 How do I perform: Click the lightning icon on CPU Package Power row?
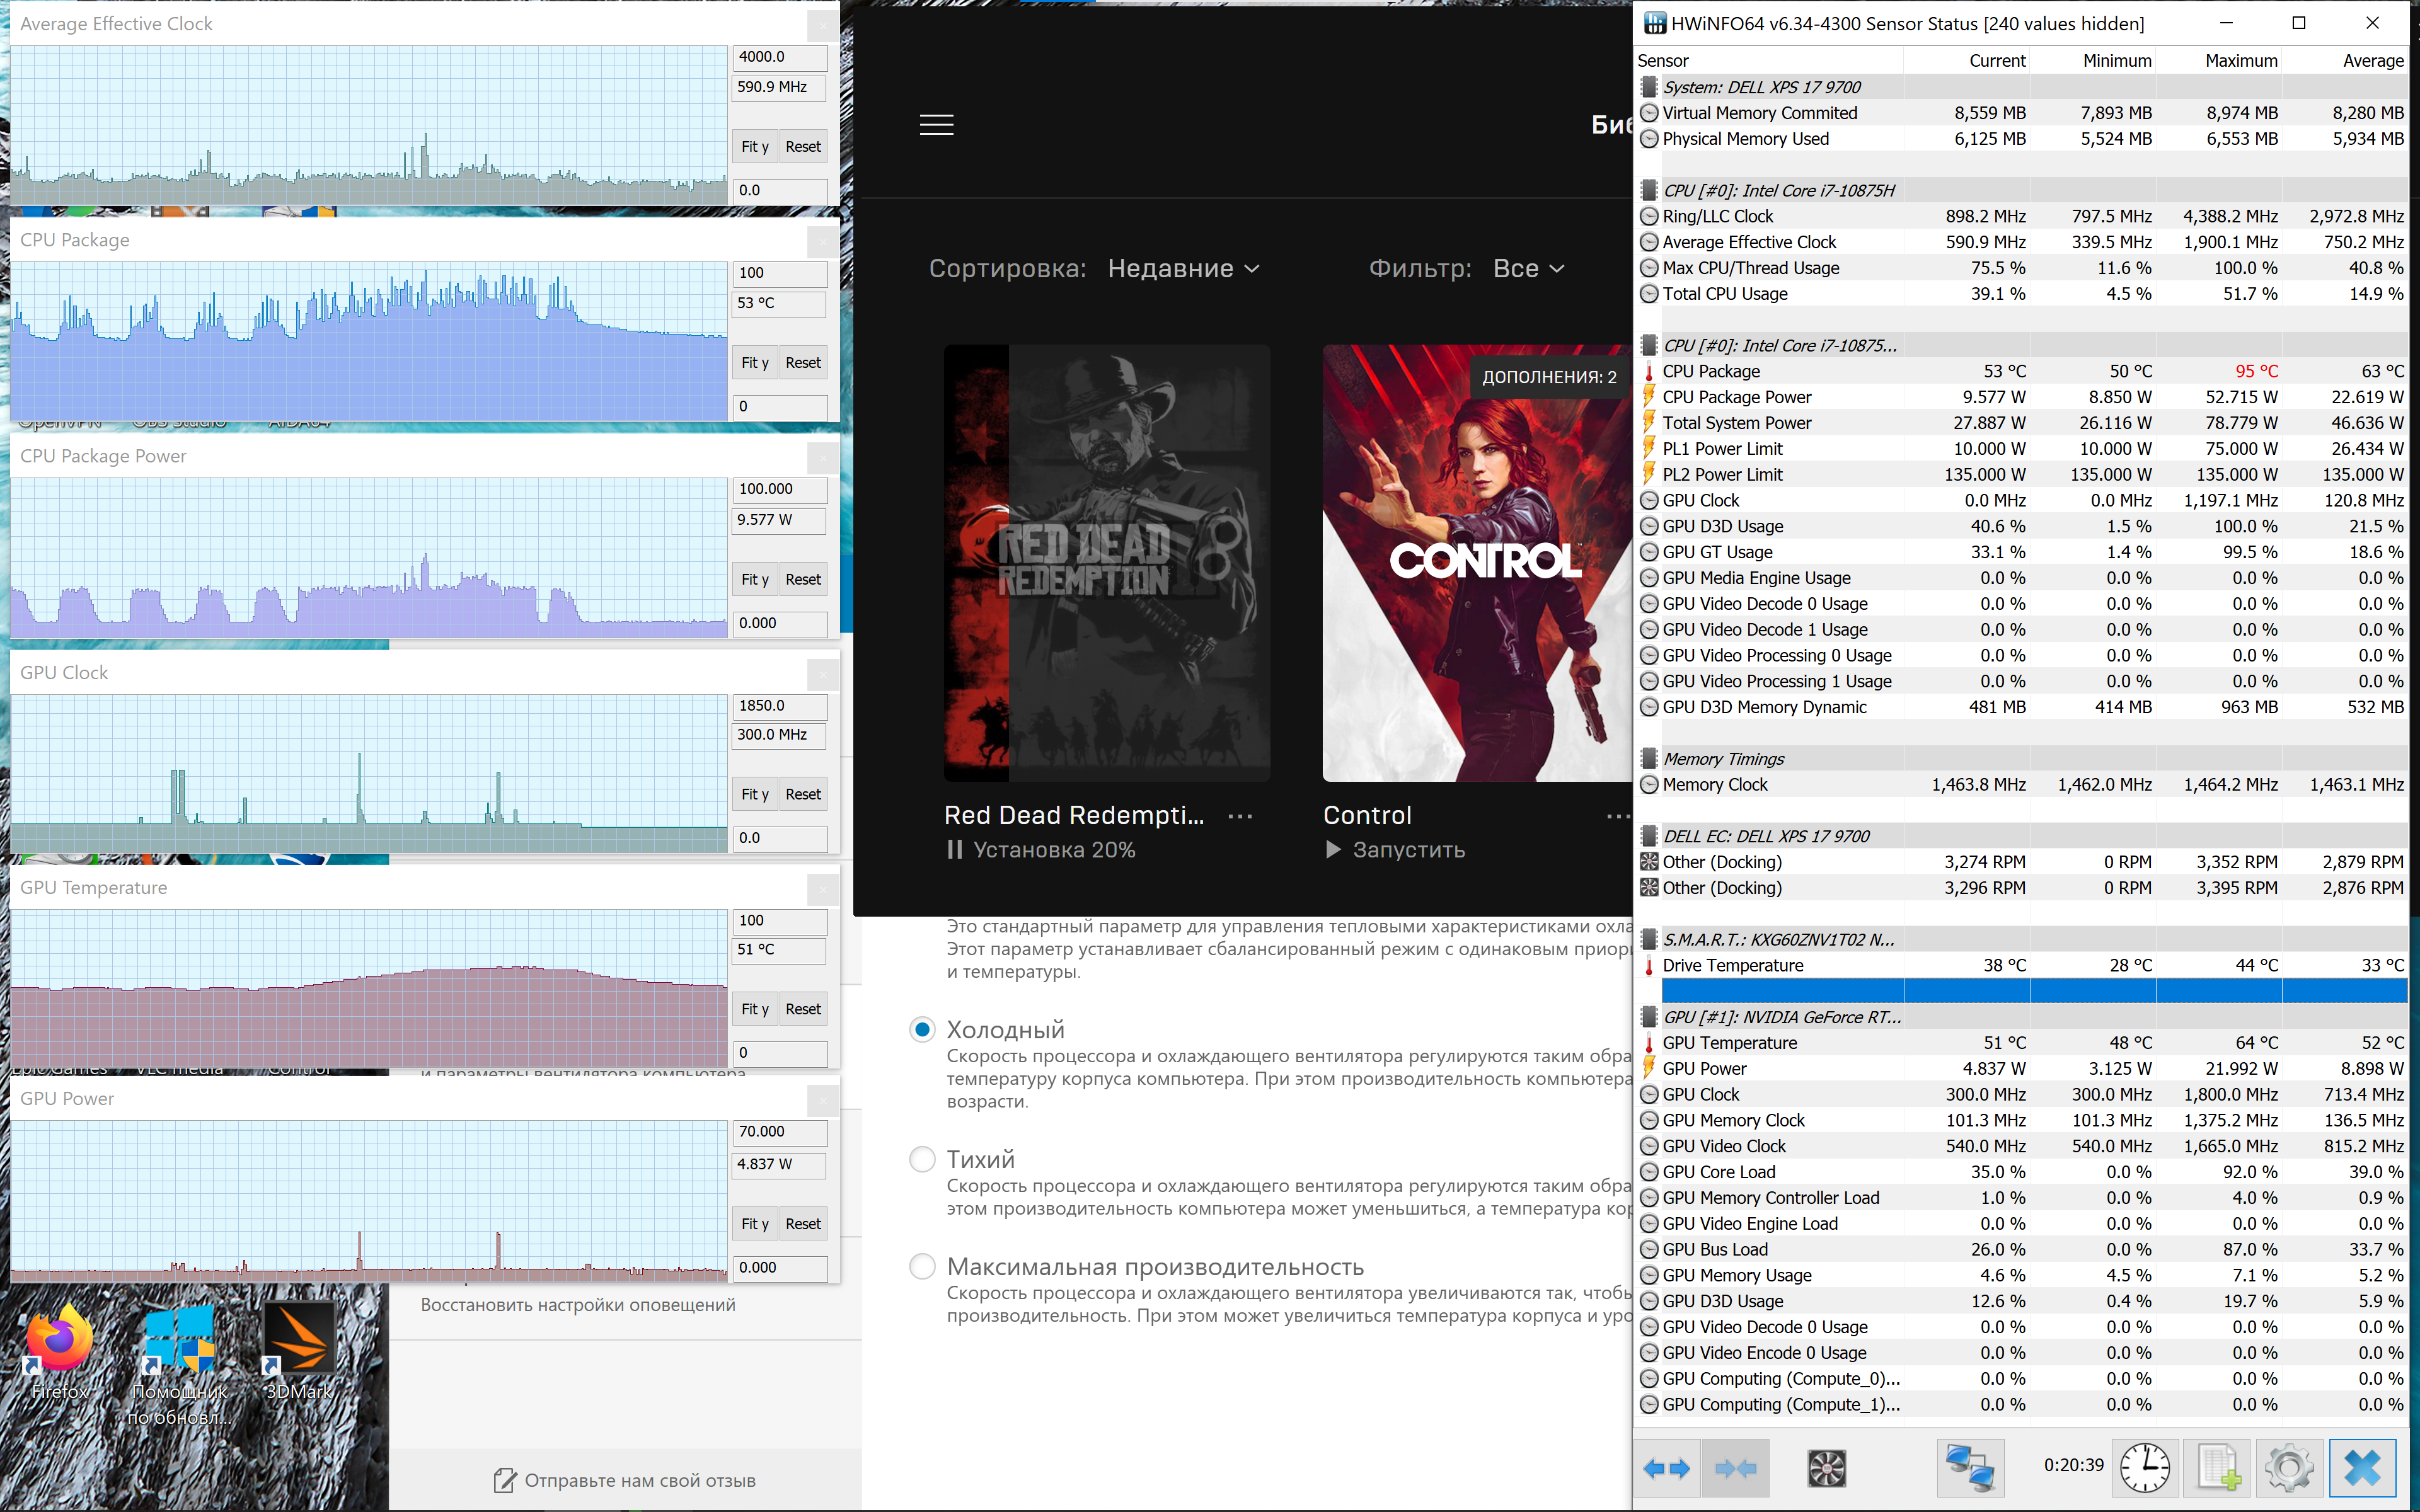1649,397
